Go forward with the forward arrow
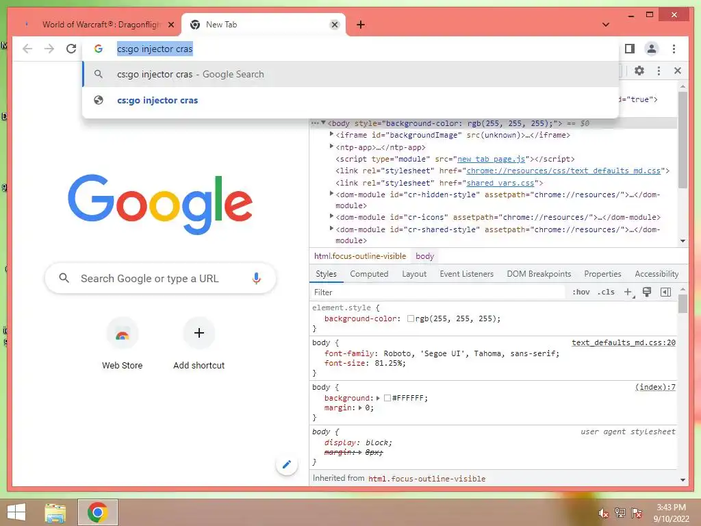The height and width of the screenshot is (526, 701). pos(49,49)
